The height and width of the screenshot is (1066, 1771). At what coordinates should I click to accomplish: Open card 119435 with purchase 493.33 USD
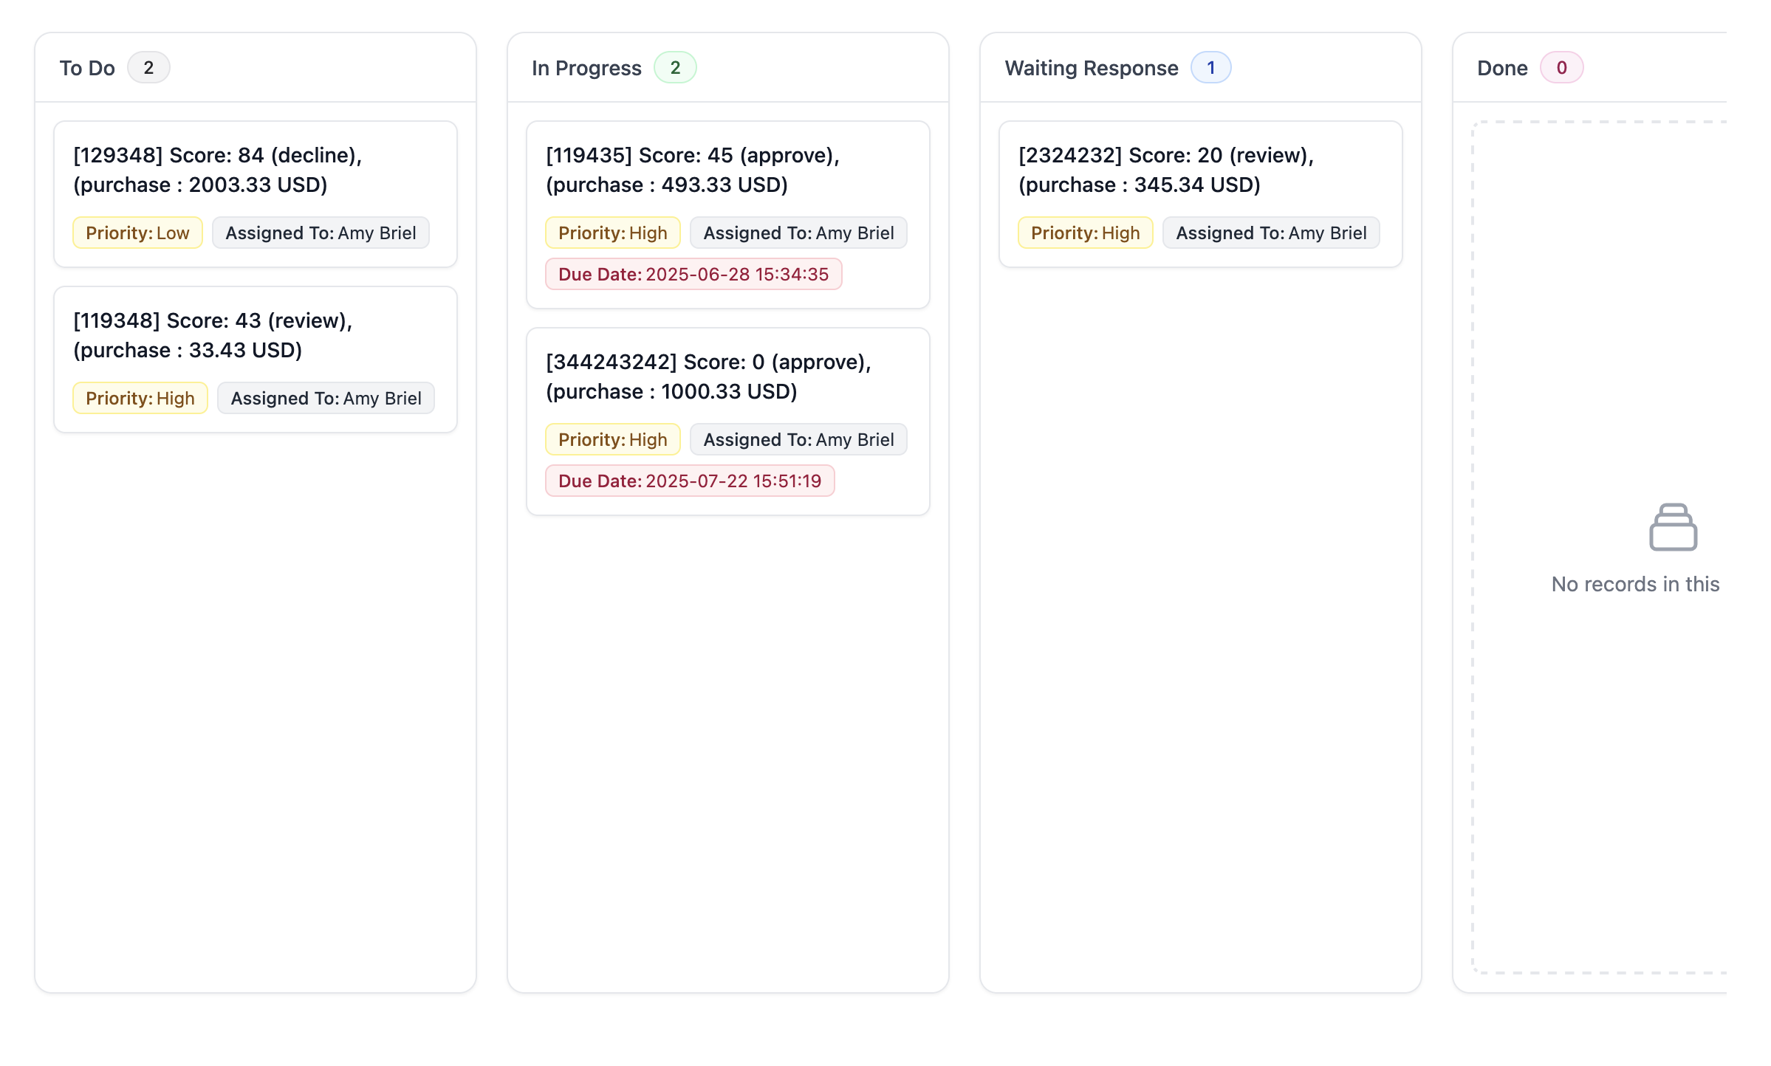point(692,170)
